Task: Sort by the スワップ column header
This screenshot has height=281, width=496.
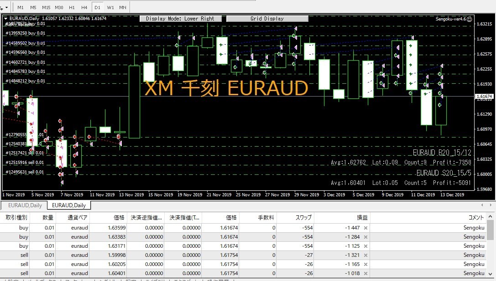Action: [295, 218]
